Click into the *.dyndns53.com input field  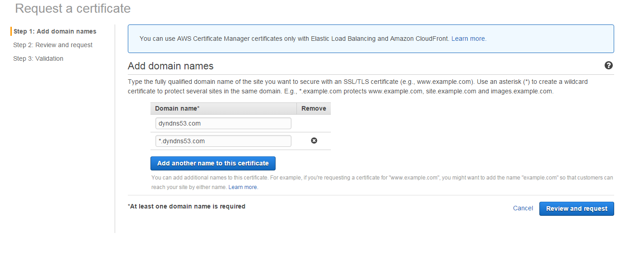click(223, 141)
